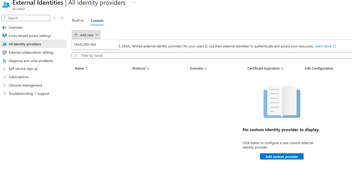Click the external link icon after Learn more

tap(334, 46)
